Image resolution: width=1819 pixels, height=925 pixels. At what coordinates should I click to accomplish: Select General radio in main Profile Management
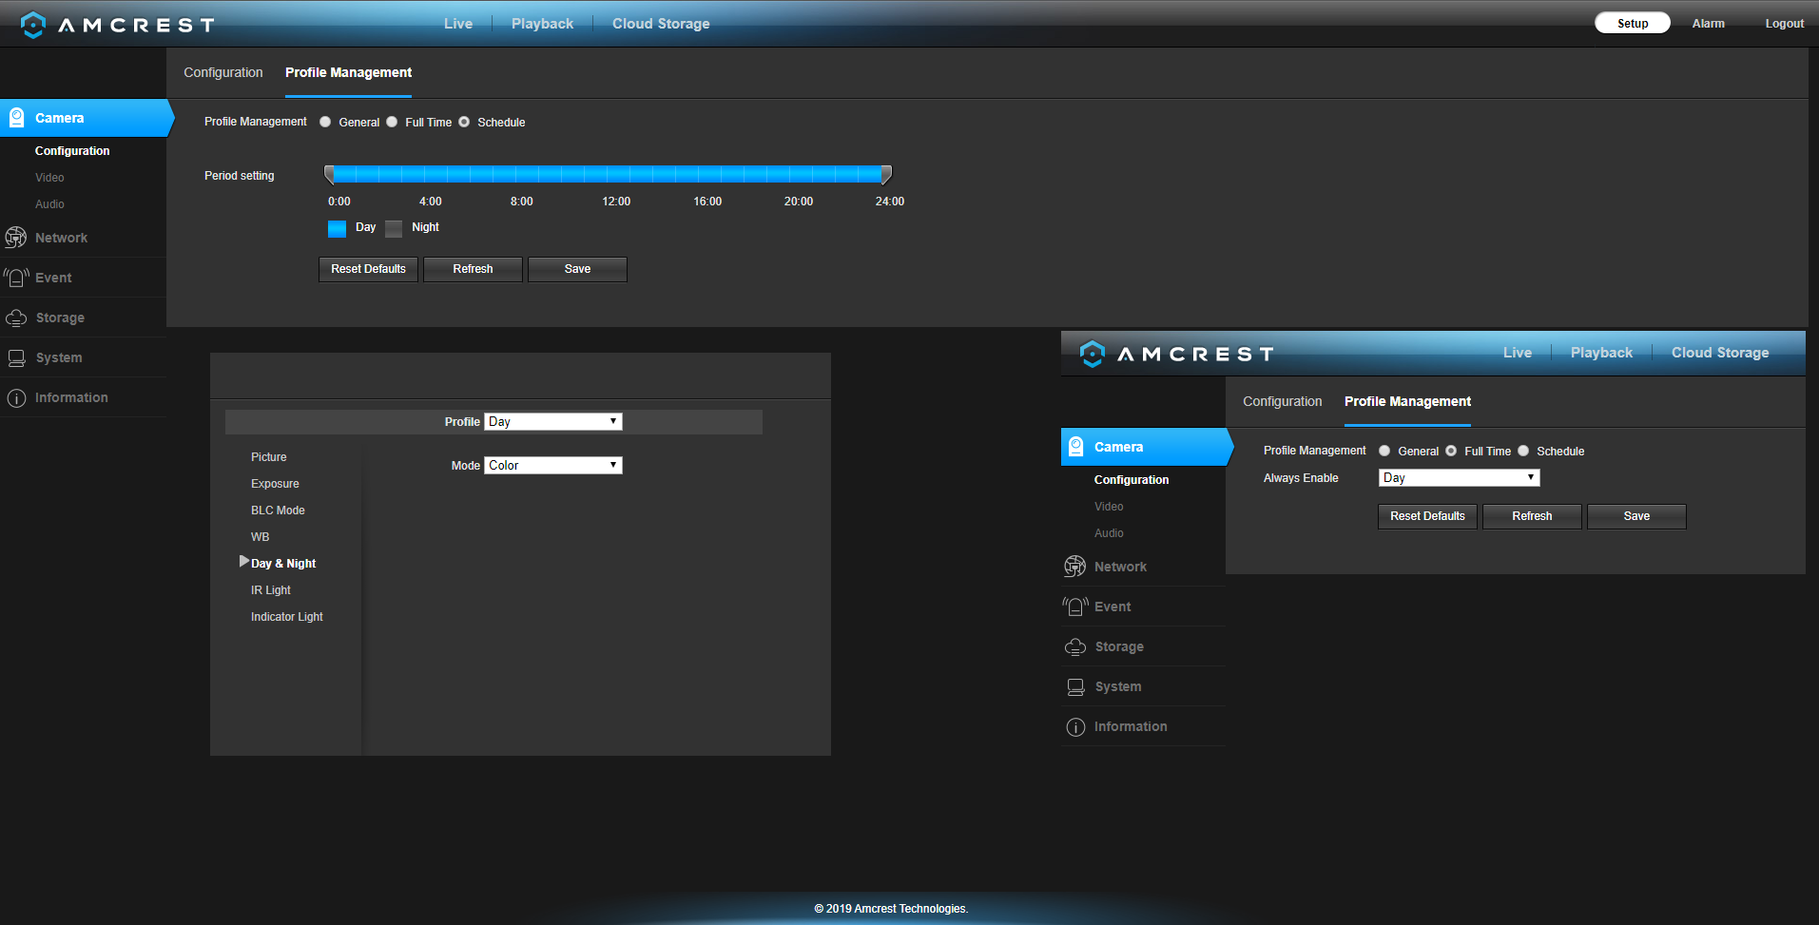[325, 122]
